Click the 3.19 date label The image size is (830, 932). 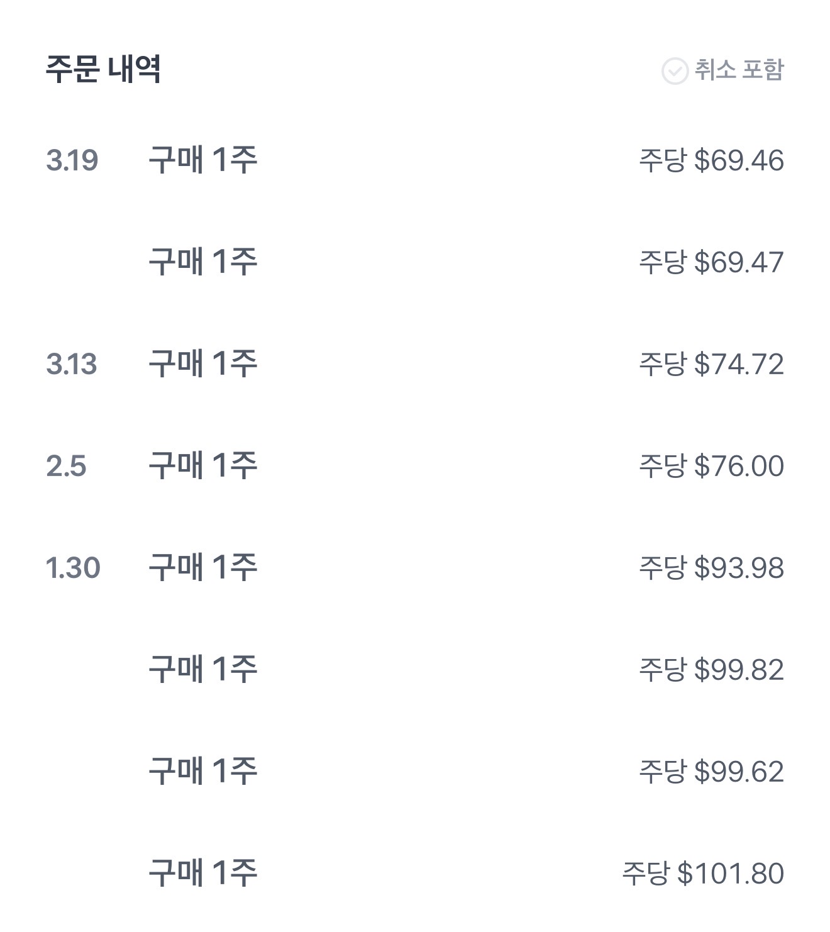pyautogui.click(x=72, y=160)
